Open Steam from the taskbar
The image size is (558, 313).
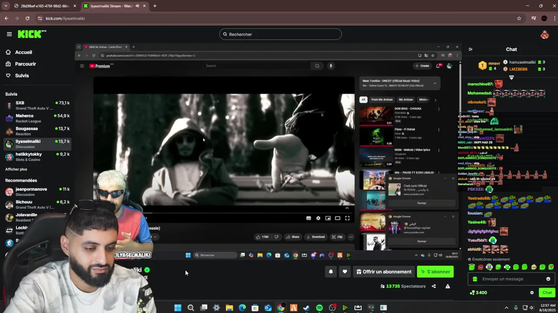[x=306, y=308]
